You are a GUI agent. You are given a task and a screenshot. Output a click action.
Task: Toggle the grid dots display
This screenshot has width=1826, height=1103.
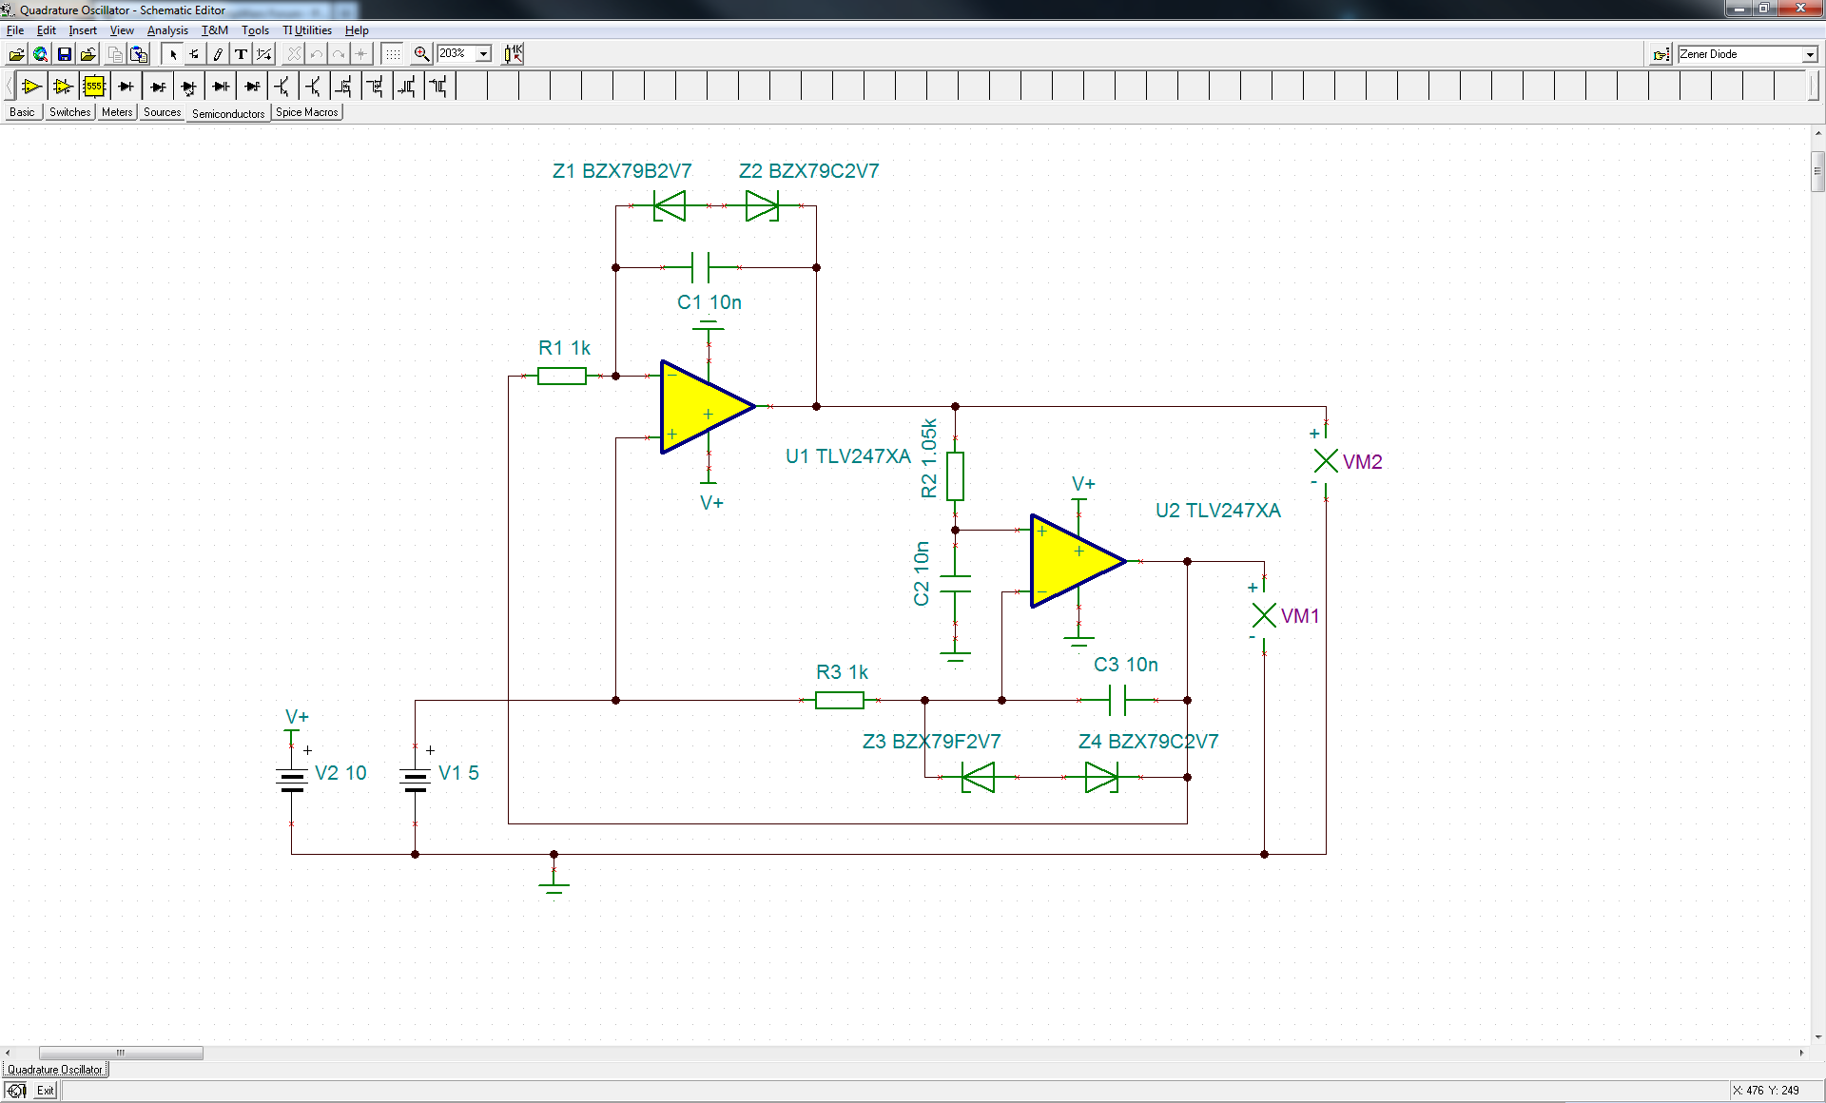(x=393, y=54)
